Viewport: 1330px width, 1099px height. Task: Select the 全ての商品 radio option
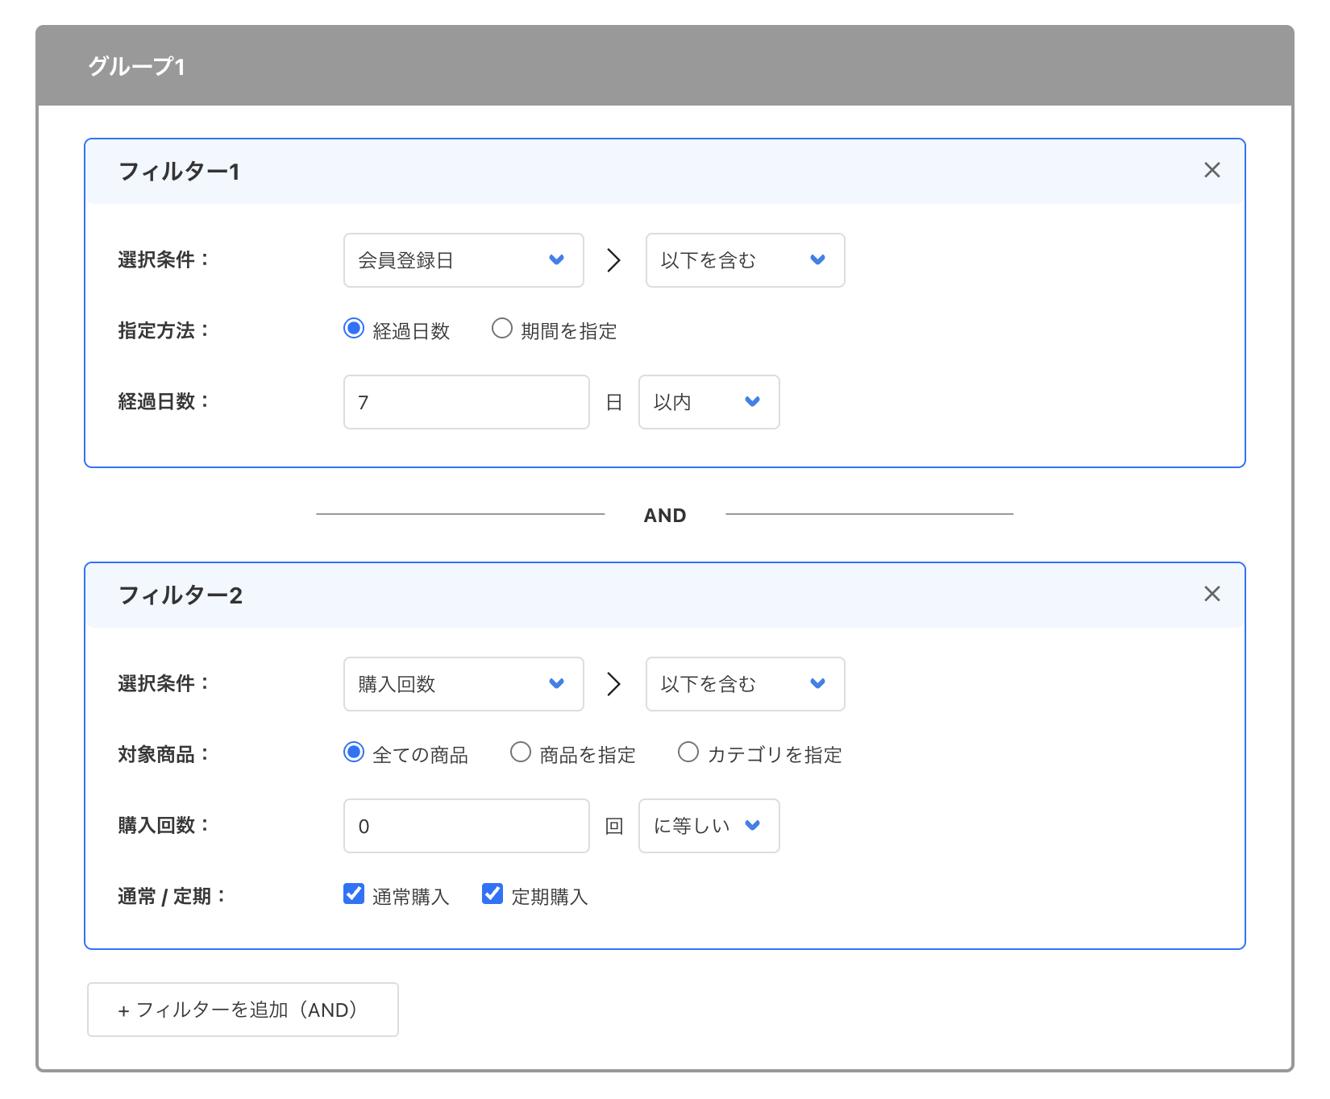point(354,752)
